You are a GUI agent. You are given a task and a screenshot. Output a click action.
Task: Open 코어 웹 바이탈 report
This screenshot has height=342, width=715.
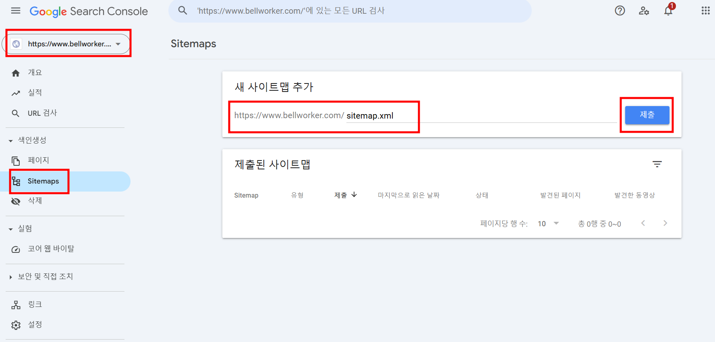[x=51, y=248]
